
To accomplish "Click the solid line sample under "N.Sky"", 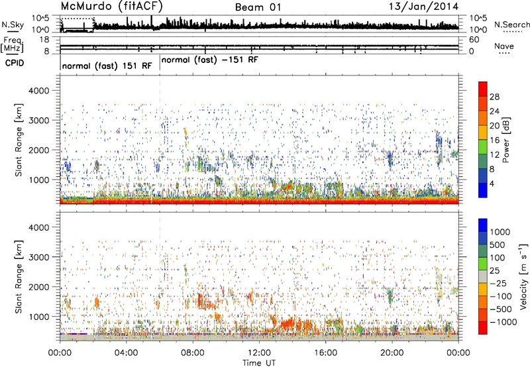I will point(13,31).
